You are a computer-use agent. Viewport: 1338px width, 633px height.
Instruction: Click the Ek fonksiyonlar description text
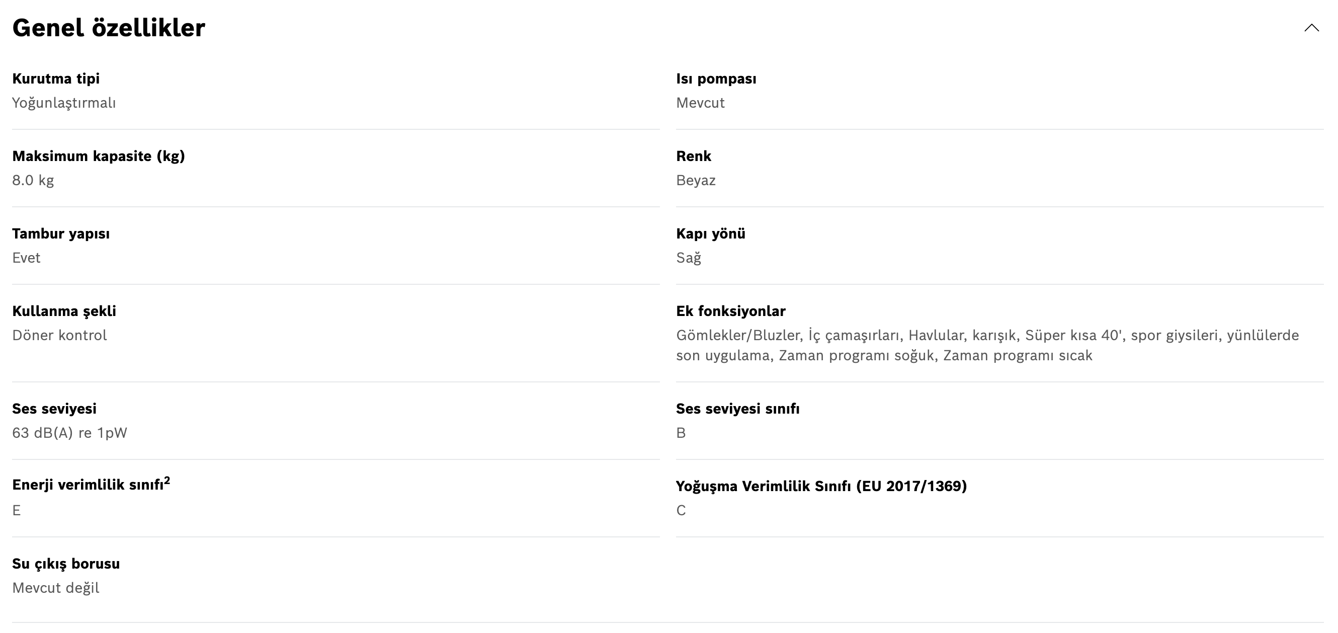coord(987,346)
